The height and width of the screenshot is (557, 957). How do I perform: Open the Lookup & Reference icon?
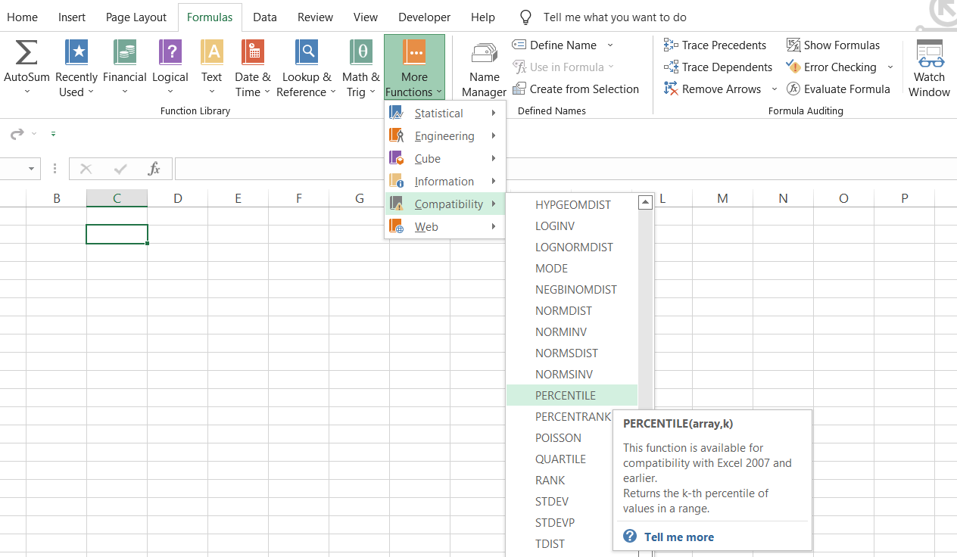pos(306,54)
